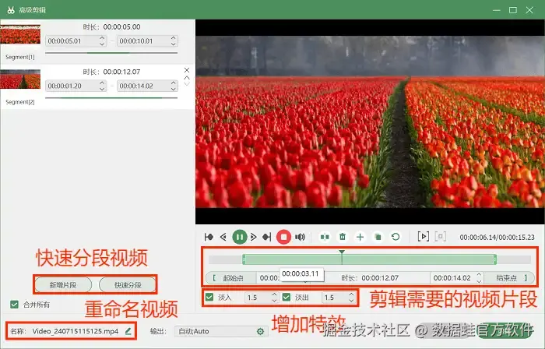Viewport: 545px width, 349px height.
Task: Step back one frame
Action: click(223, 237)
